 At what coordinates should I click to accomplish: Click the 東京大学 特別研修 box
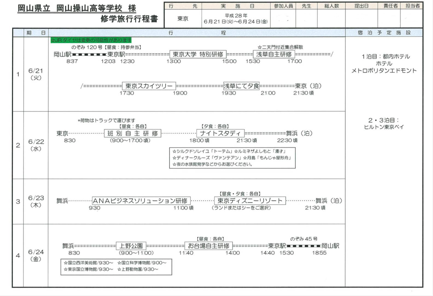[x=198, y=54]
